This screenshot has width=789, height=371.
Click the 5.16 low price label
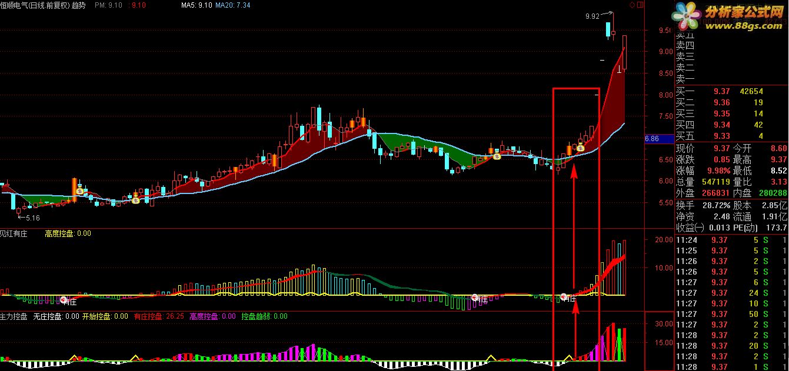(x=33, y=218)
